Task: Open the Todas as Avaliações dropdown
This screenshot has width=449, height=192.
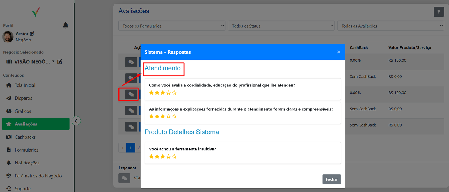Action: (390, 26)
